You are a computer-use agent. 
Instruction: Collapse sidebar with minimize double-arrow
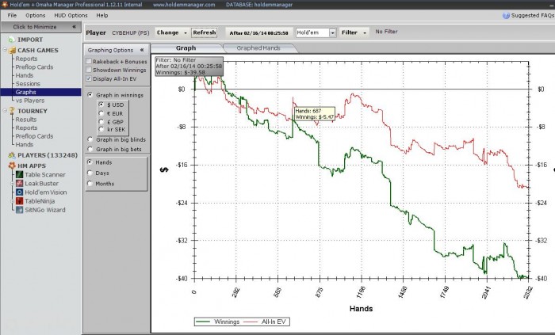tap(74, 26)
